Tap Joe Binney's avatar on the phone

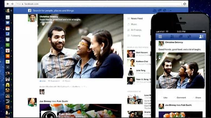[161, 106]
